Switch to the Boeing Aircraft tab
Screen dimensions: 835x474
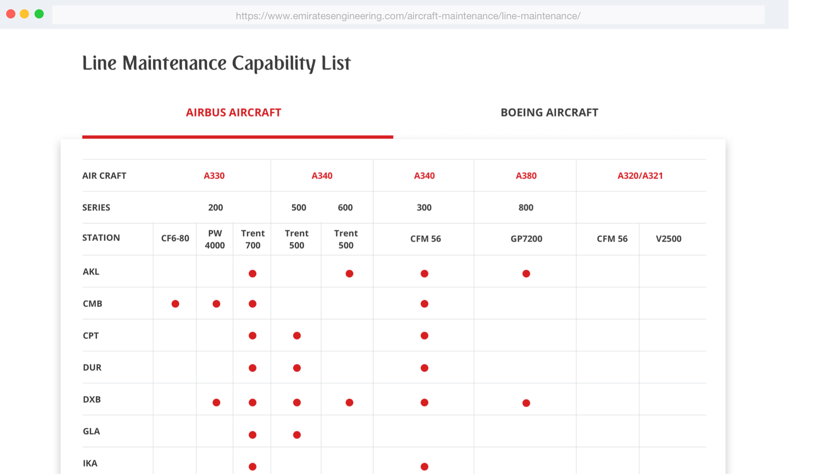[x=549, y=112]
